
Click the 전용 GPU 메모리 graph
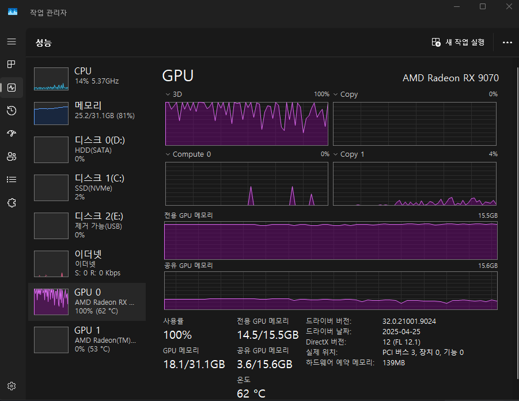[331, 241]
